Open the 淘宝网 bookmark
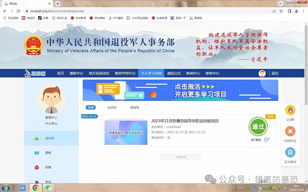The image size is (308, 192). pyautogui.click(x=28, y=18)
